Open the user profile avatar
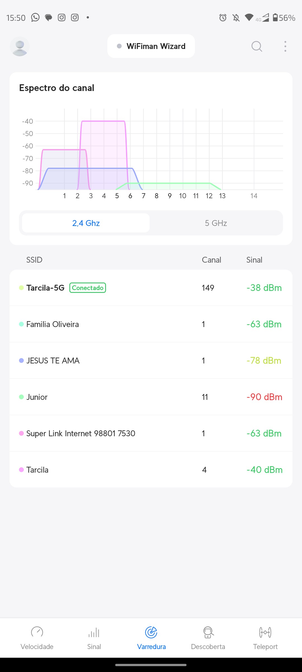302x672 pixels. (x=20, y=46)
